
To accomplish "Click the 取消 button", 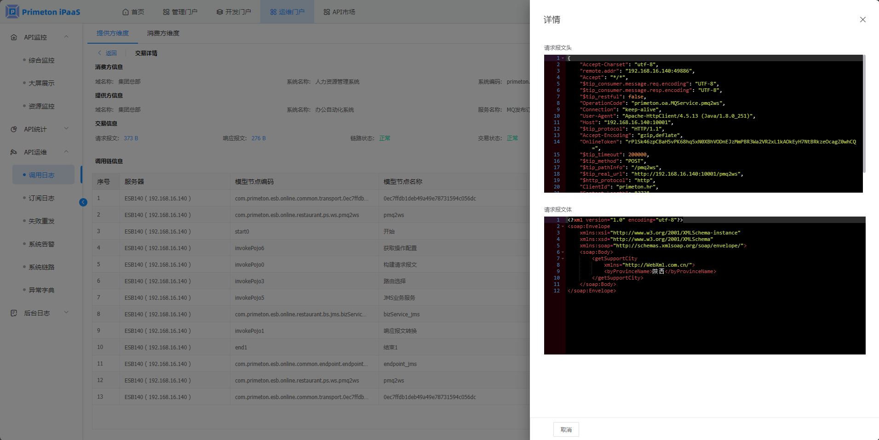I will click(x=566, y=429).
